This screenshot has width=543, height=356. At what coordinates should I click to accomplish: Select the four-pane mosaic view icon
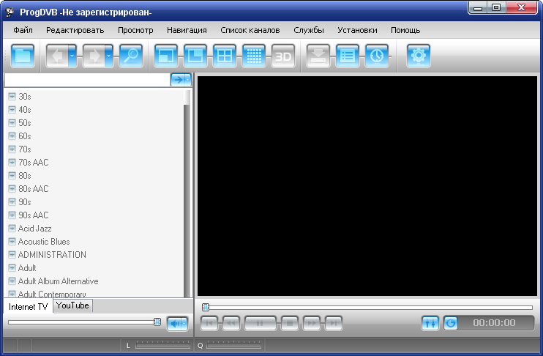pyautogui.click(x=225, y=56)
